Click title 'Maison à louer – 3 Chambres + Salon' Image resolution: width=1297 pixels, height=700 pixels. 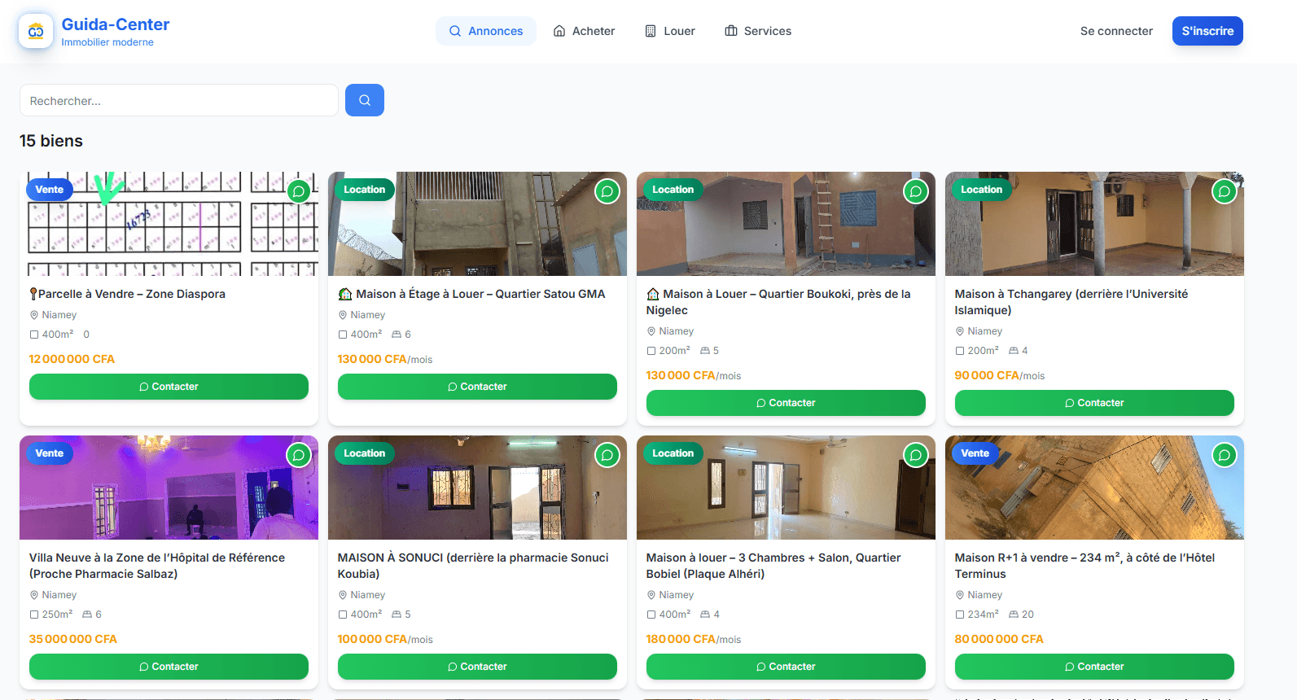[773, 566]
